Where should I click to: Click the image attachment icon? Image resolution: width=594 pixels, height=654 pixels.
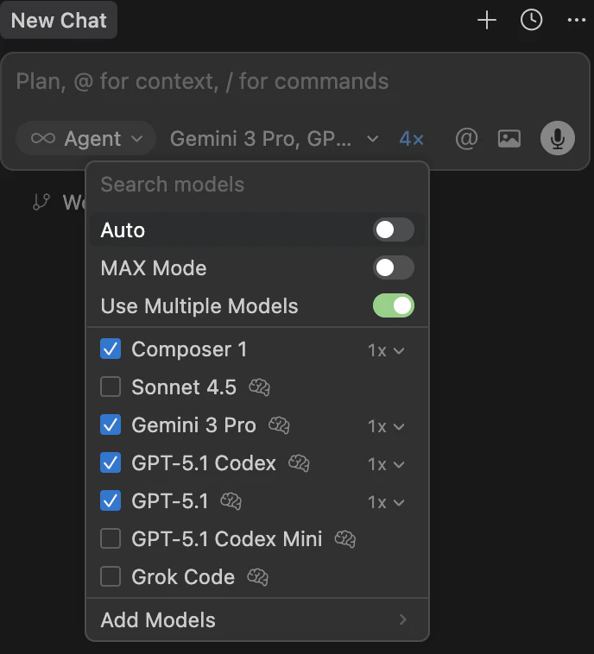[x=509, y=138]
